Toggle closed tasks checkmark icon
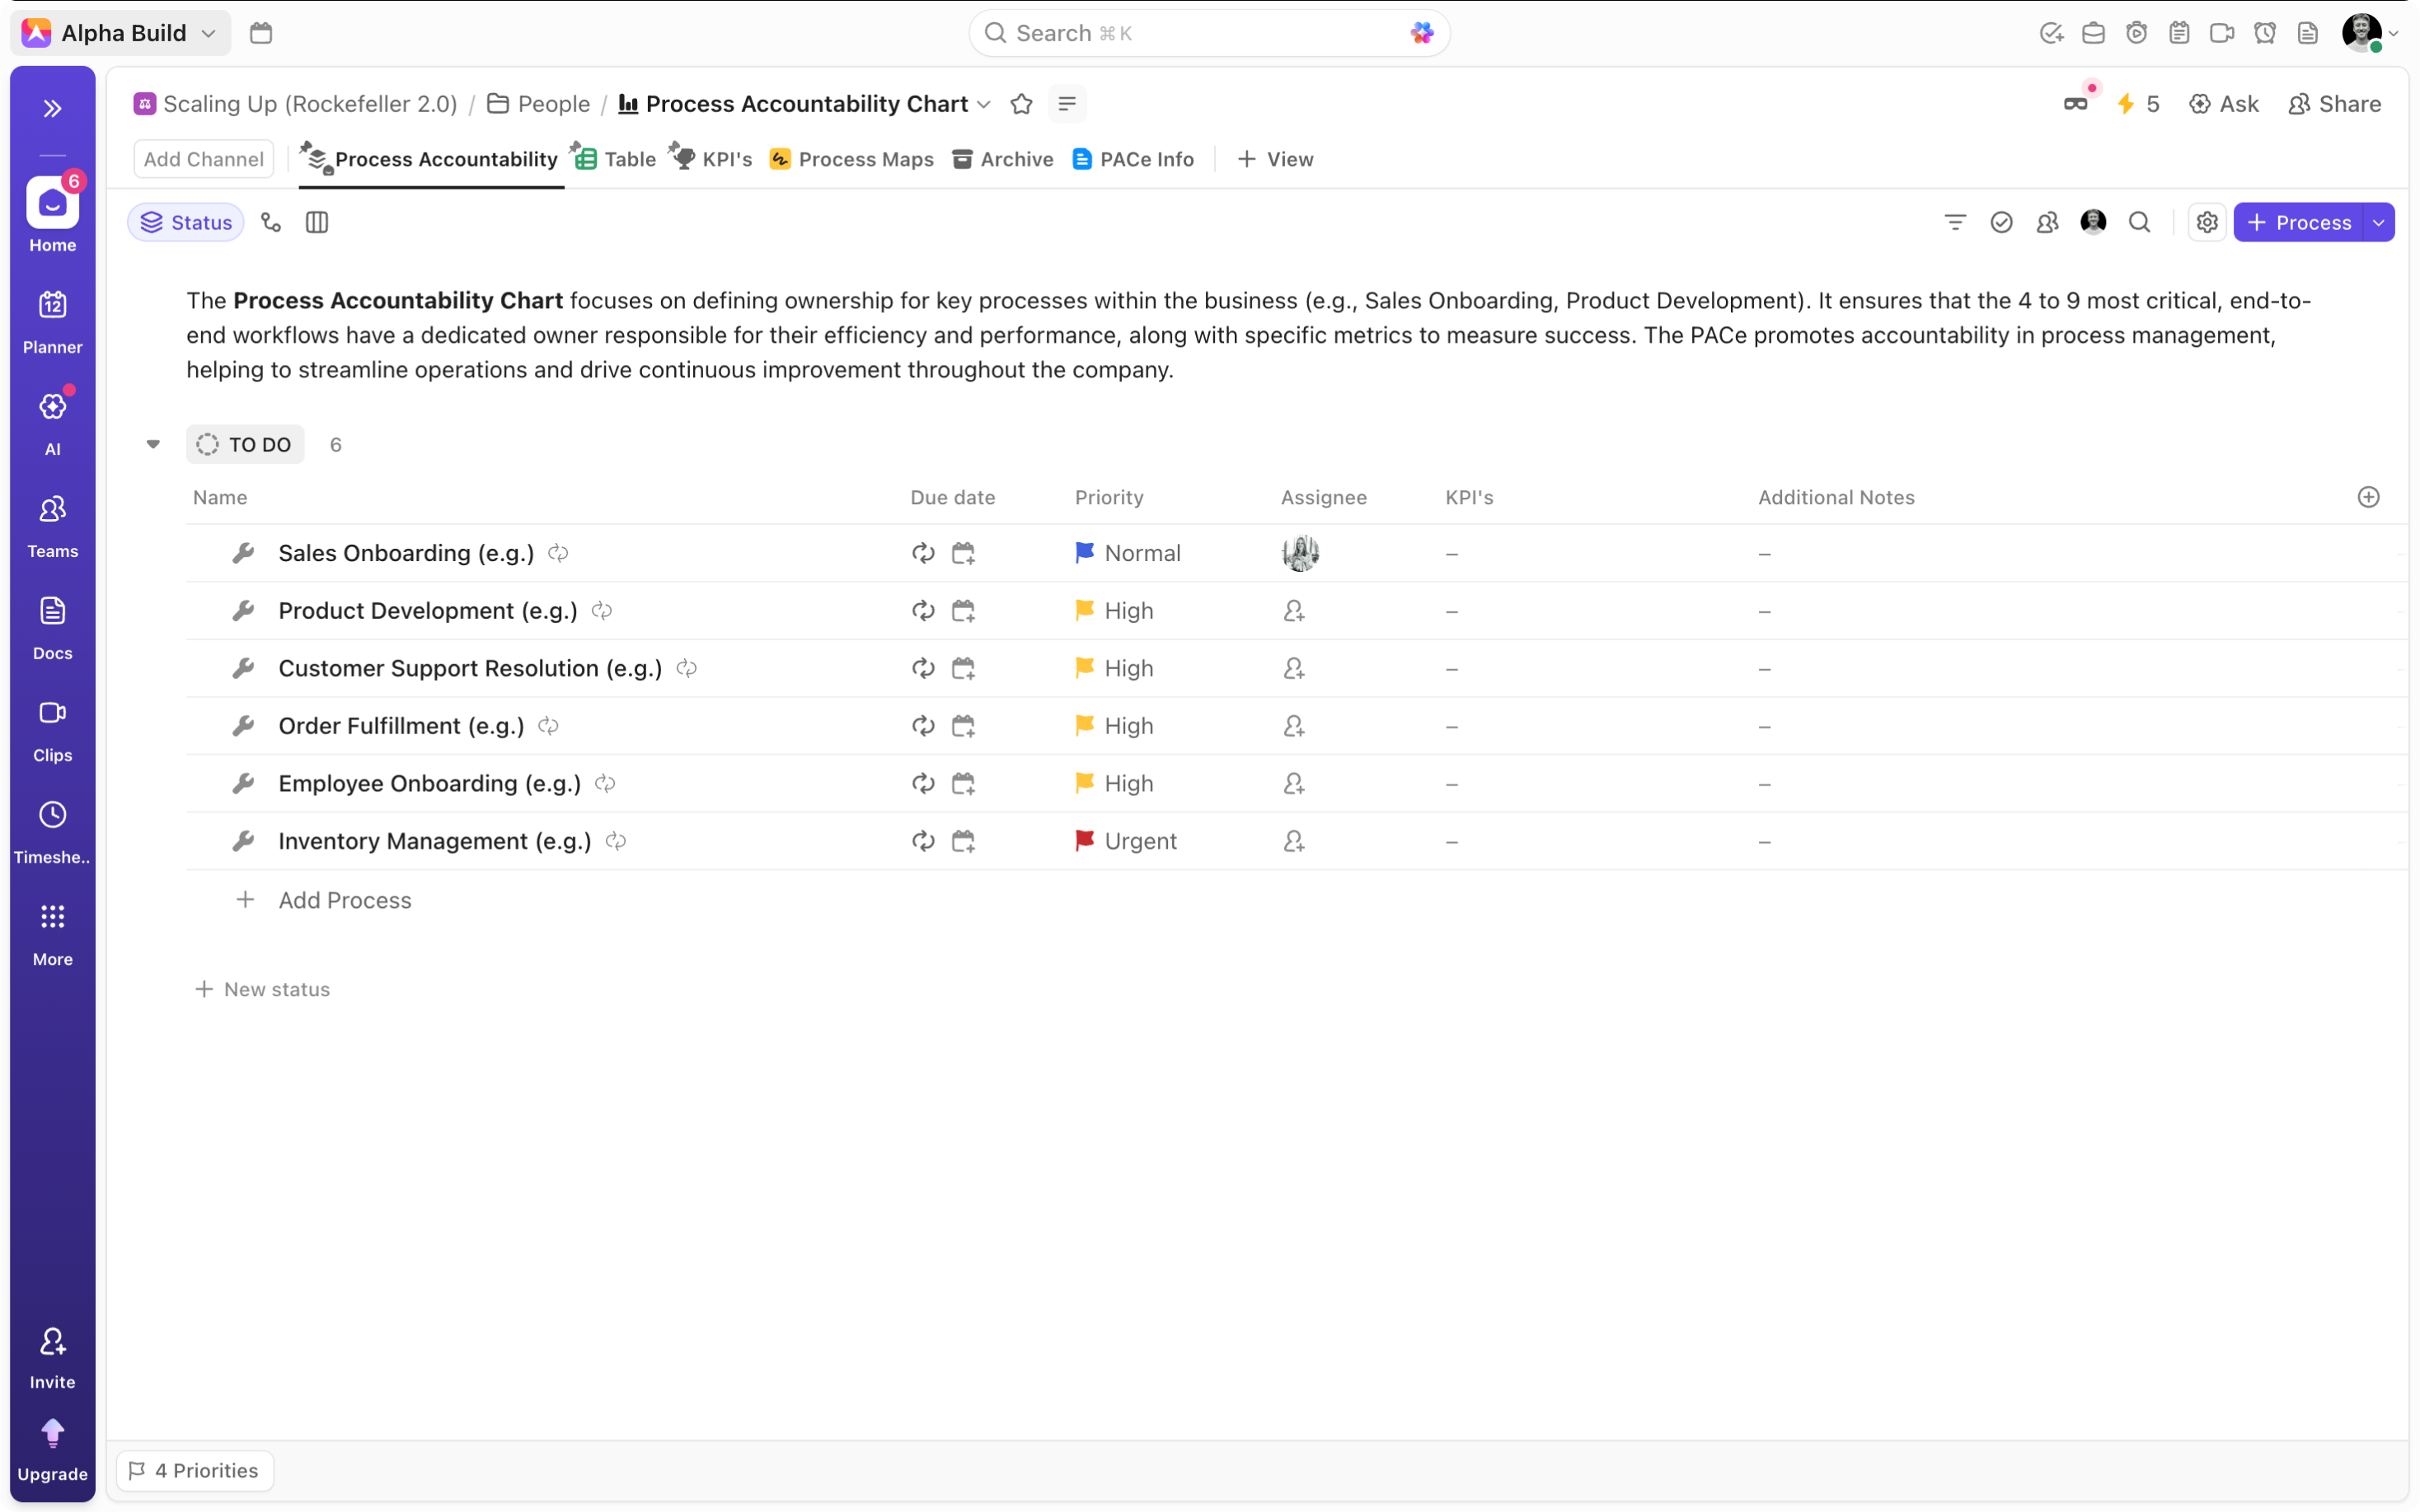Image resolution: width=2420 pixels, height=1512 pixels. 2001,222
